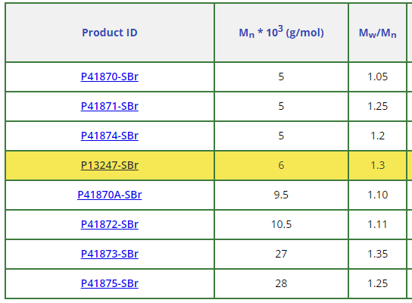Open the P41873-SBr product link
Image resolution: width=412 pixels, height=303 pixels.
pos(110,254)
